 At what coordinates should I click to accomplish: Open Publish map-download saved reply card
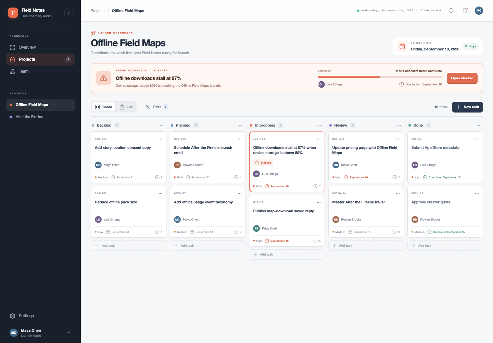click(287, 221)
